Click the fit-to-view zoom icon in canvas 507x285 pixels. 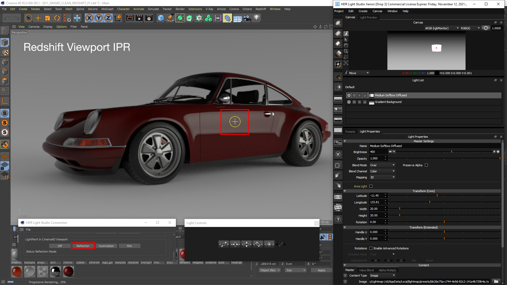(346, 63)
